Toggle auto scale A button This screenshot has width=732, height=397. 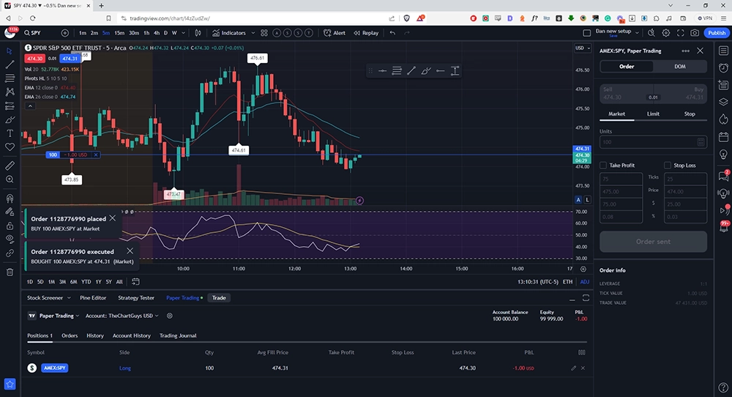pyautogui.click(x=578, y=199)
